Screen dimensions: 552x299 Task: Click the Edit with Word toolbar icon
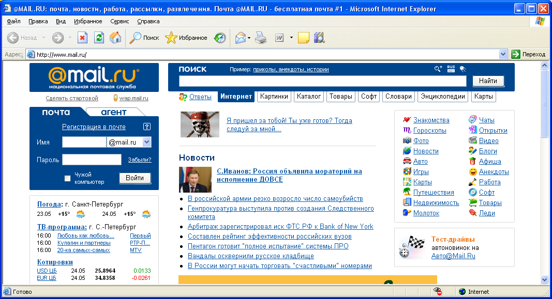coord(279,38)
